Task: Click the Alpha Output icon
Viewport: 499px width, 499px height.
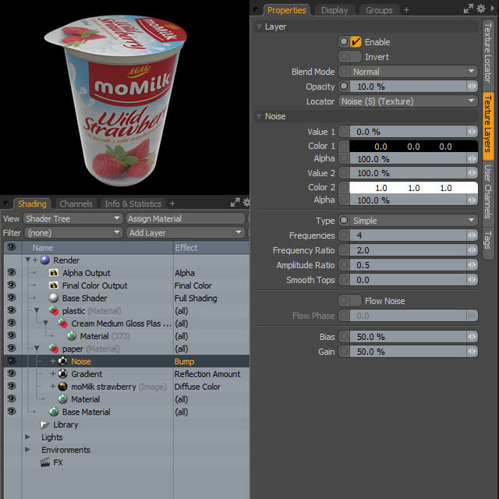Action: [x=54, y=273]
